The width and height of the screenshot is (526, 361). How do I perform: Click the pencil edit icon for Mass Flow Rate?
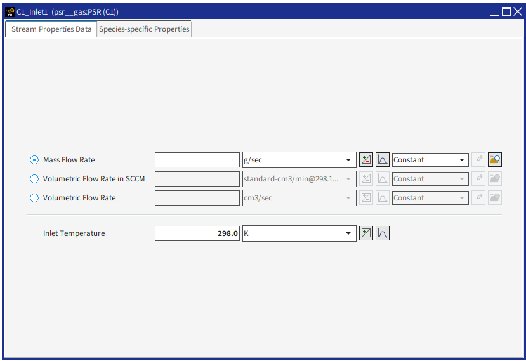pos(478,160)
